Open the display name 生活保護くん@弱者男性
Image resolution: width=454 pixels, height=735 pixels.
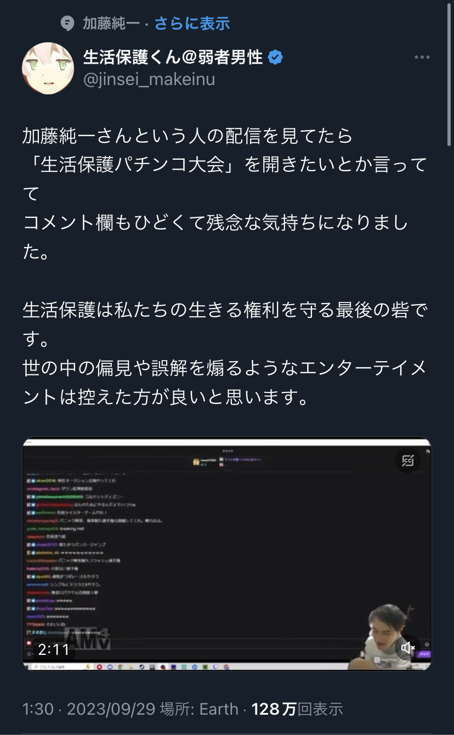(173, 57)
